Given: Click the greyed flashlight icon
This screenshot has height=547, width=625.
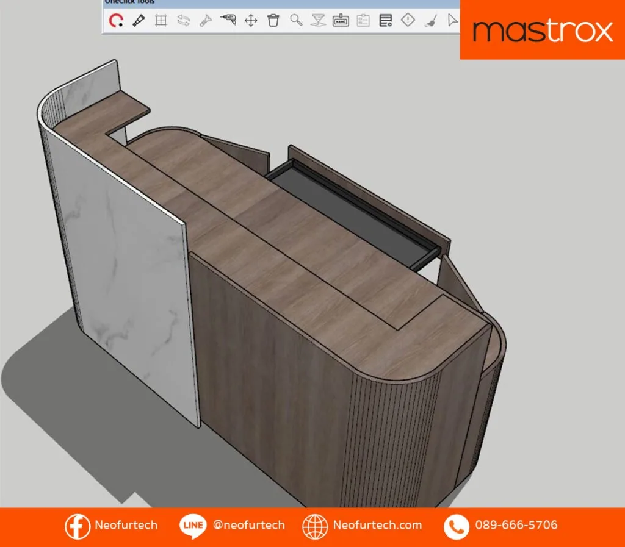Looking at the screenshot, I should coord(206,20).
